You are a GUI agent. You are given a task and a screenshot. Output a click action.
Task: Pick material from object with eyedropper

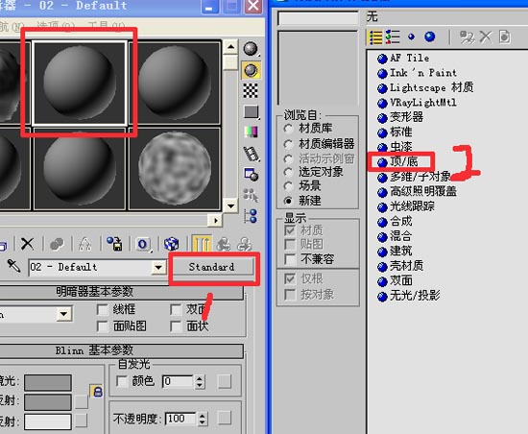13,266
